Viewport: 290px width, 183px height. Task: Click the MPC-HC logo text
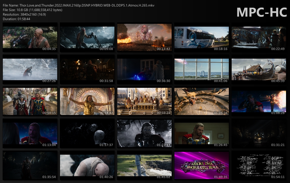(x=261, y=12)
